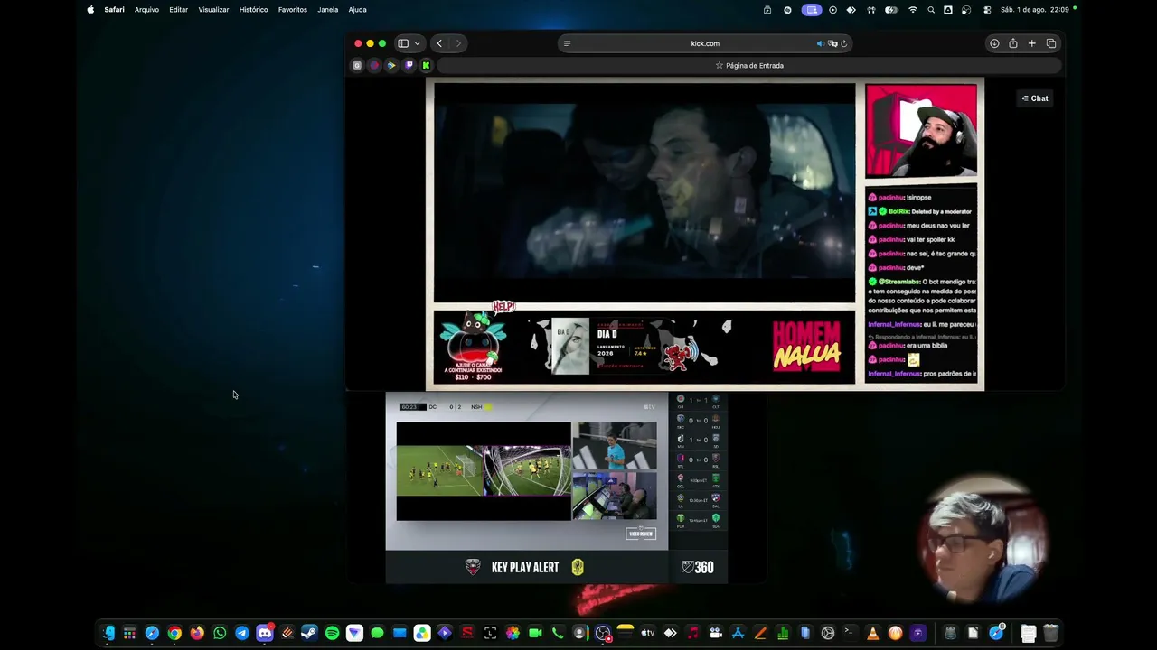Viewport: 1157px width, 650px height.
Task: Open Telegram from the Dock
Action: pos(242,633)
